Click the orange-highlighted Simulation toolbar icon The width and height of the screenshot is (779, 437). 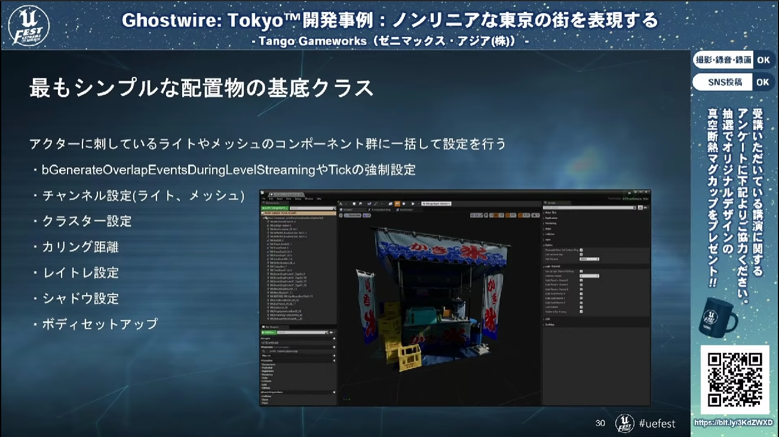[x=396, y=203]
